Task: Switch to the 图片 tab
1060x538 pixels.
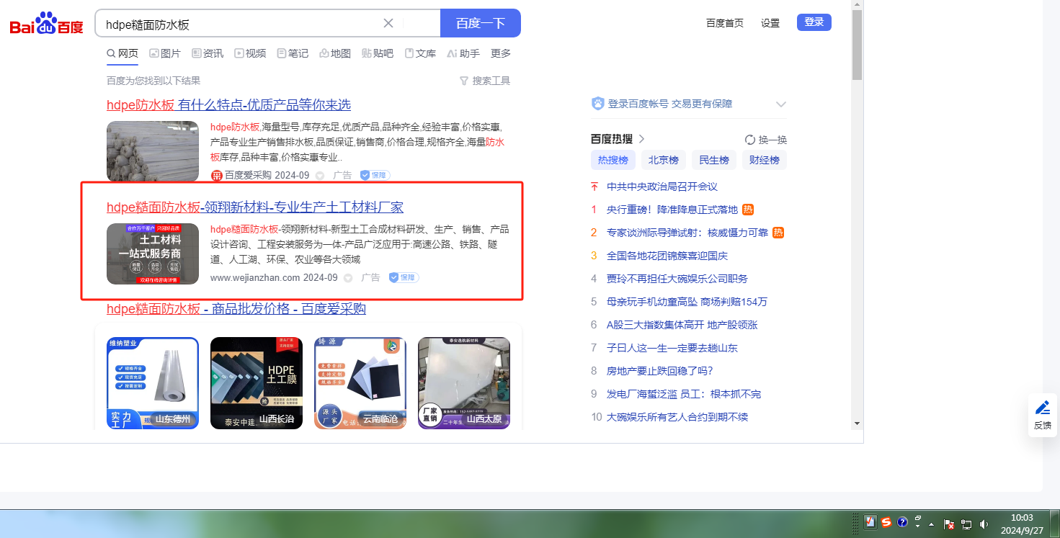Action: click(165, 53)
